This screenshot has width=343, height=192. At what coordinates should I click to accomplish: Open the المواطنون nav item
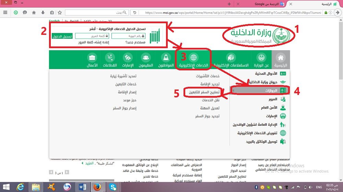pyautogui.click(x=166, y=60)
